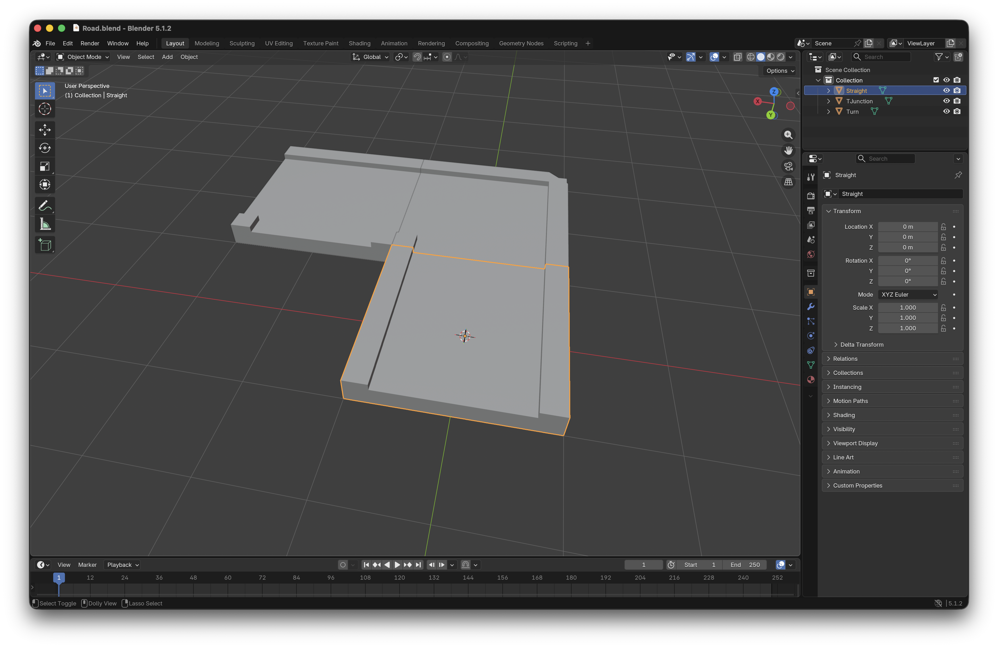Open the Render menu
Screen dimensions: 998x648
90,43
